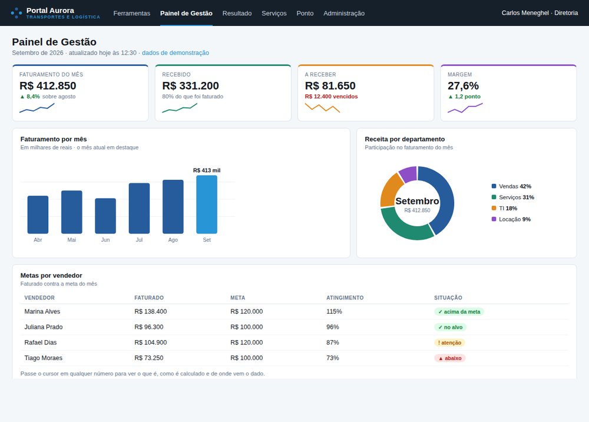Click the "R$ 96.300" faturado value
This screenshot has width=589, height=422.
pos(149,327)
